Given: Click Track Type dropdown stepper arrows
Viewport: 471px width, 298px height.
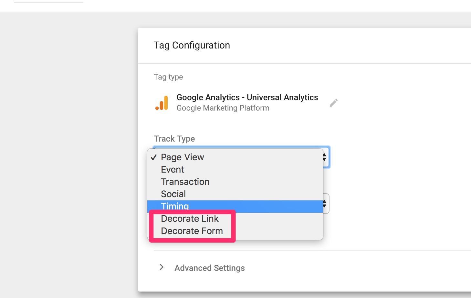Looking at the screenshot, I should 325,157.
